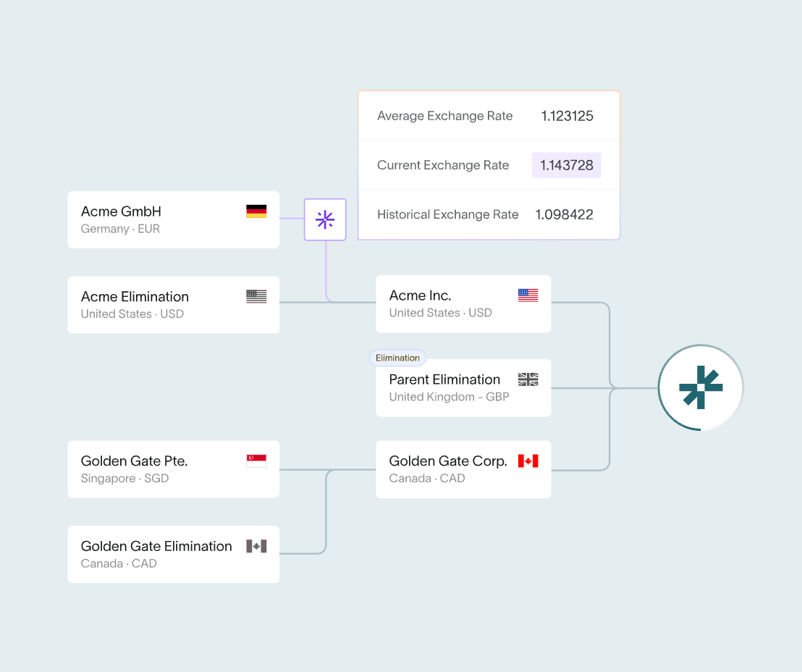Click the purple asterisk exchange rate icon
Screen dimensions: 802x672
tap(325, 219)
